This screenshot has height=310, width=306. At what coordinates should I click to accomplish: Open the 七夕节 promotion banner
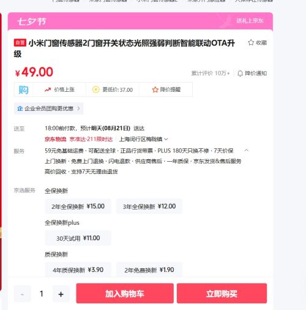[140, 21]
